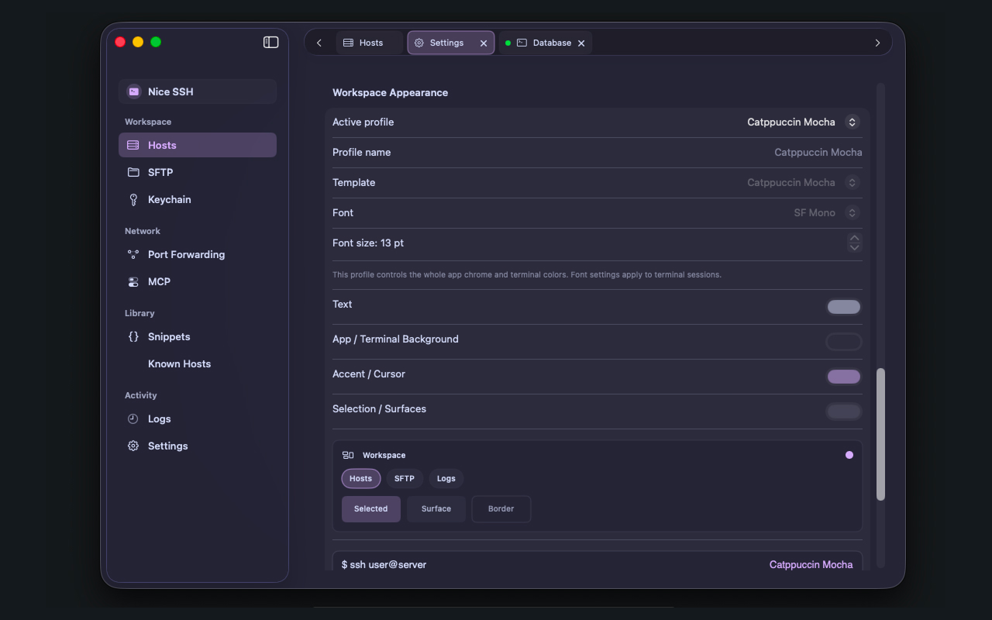Click the purple accent dot in preview
Image resolution: width=992 pixels, height=620 pixels.
coord(849,455)
